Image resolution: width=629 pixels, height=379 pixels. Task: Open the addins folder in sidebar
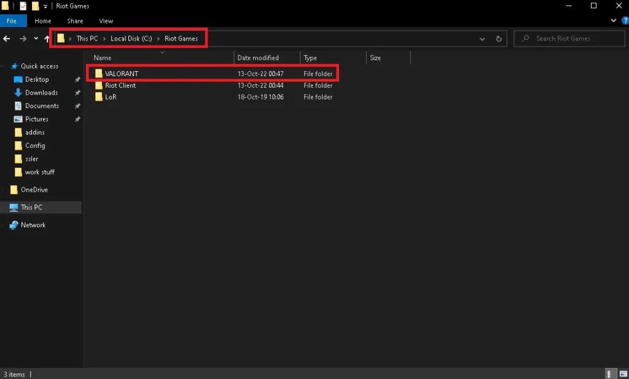click(x=34, y=132)
